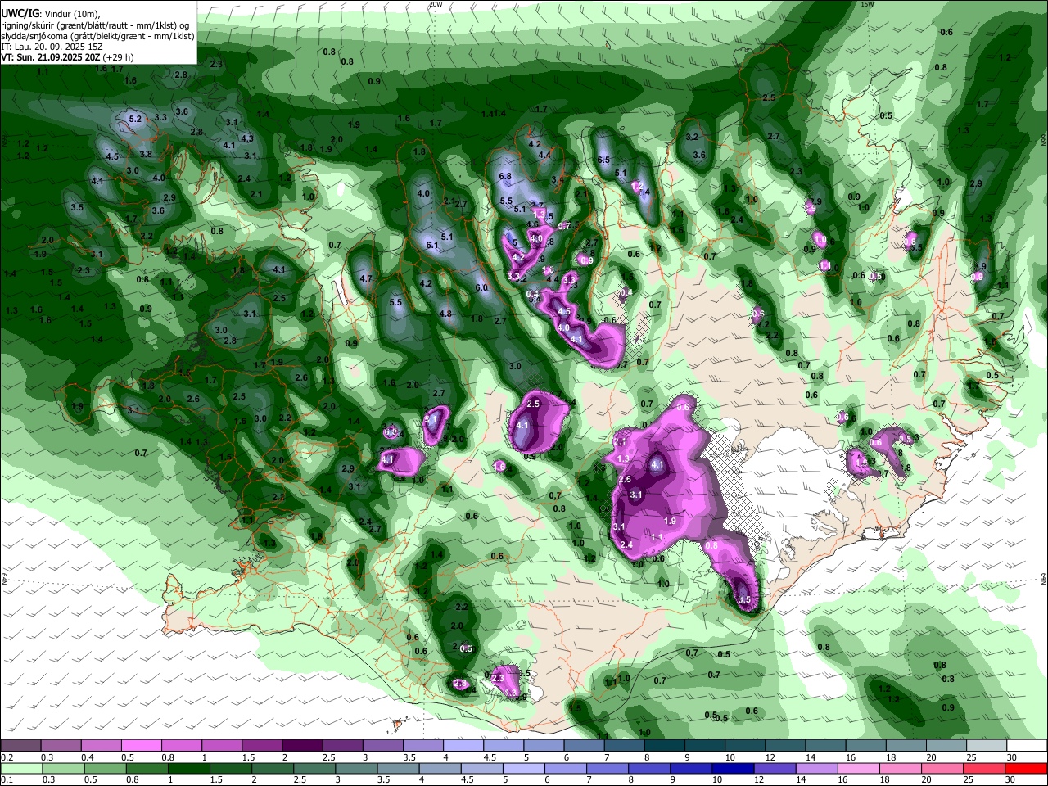This screenshot has width=1048, height=786.
Task: Click the '20W' longitude label at top
Action: click(x=435, y=4)
